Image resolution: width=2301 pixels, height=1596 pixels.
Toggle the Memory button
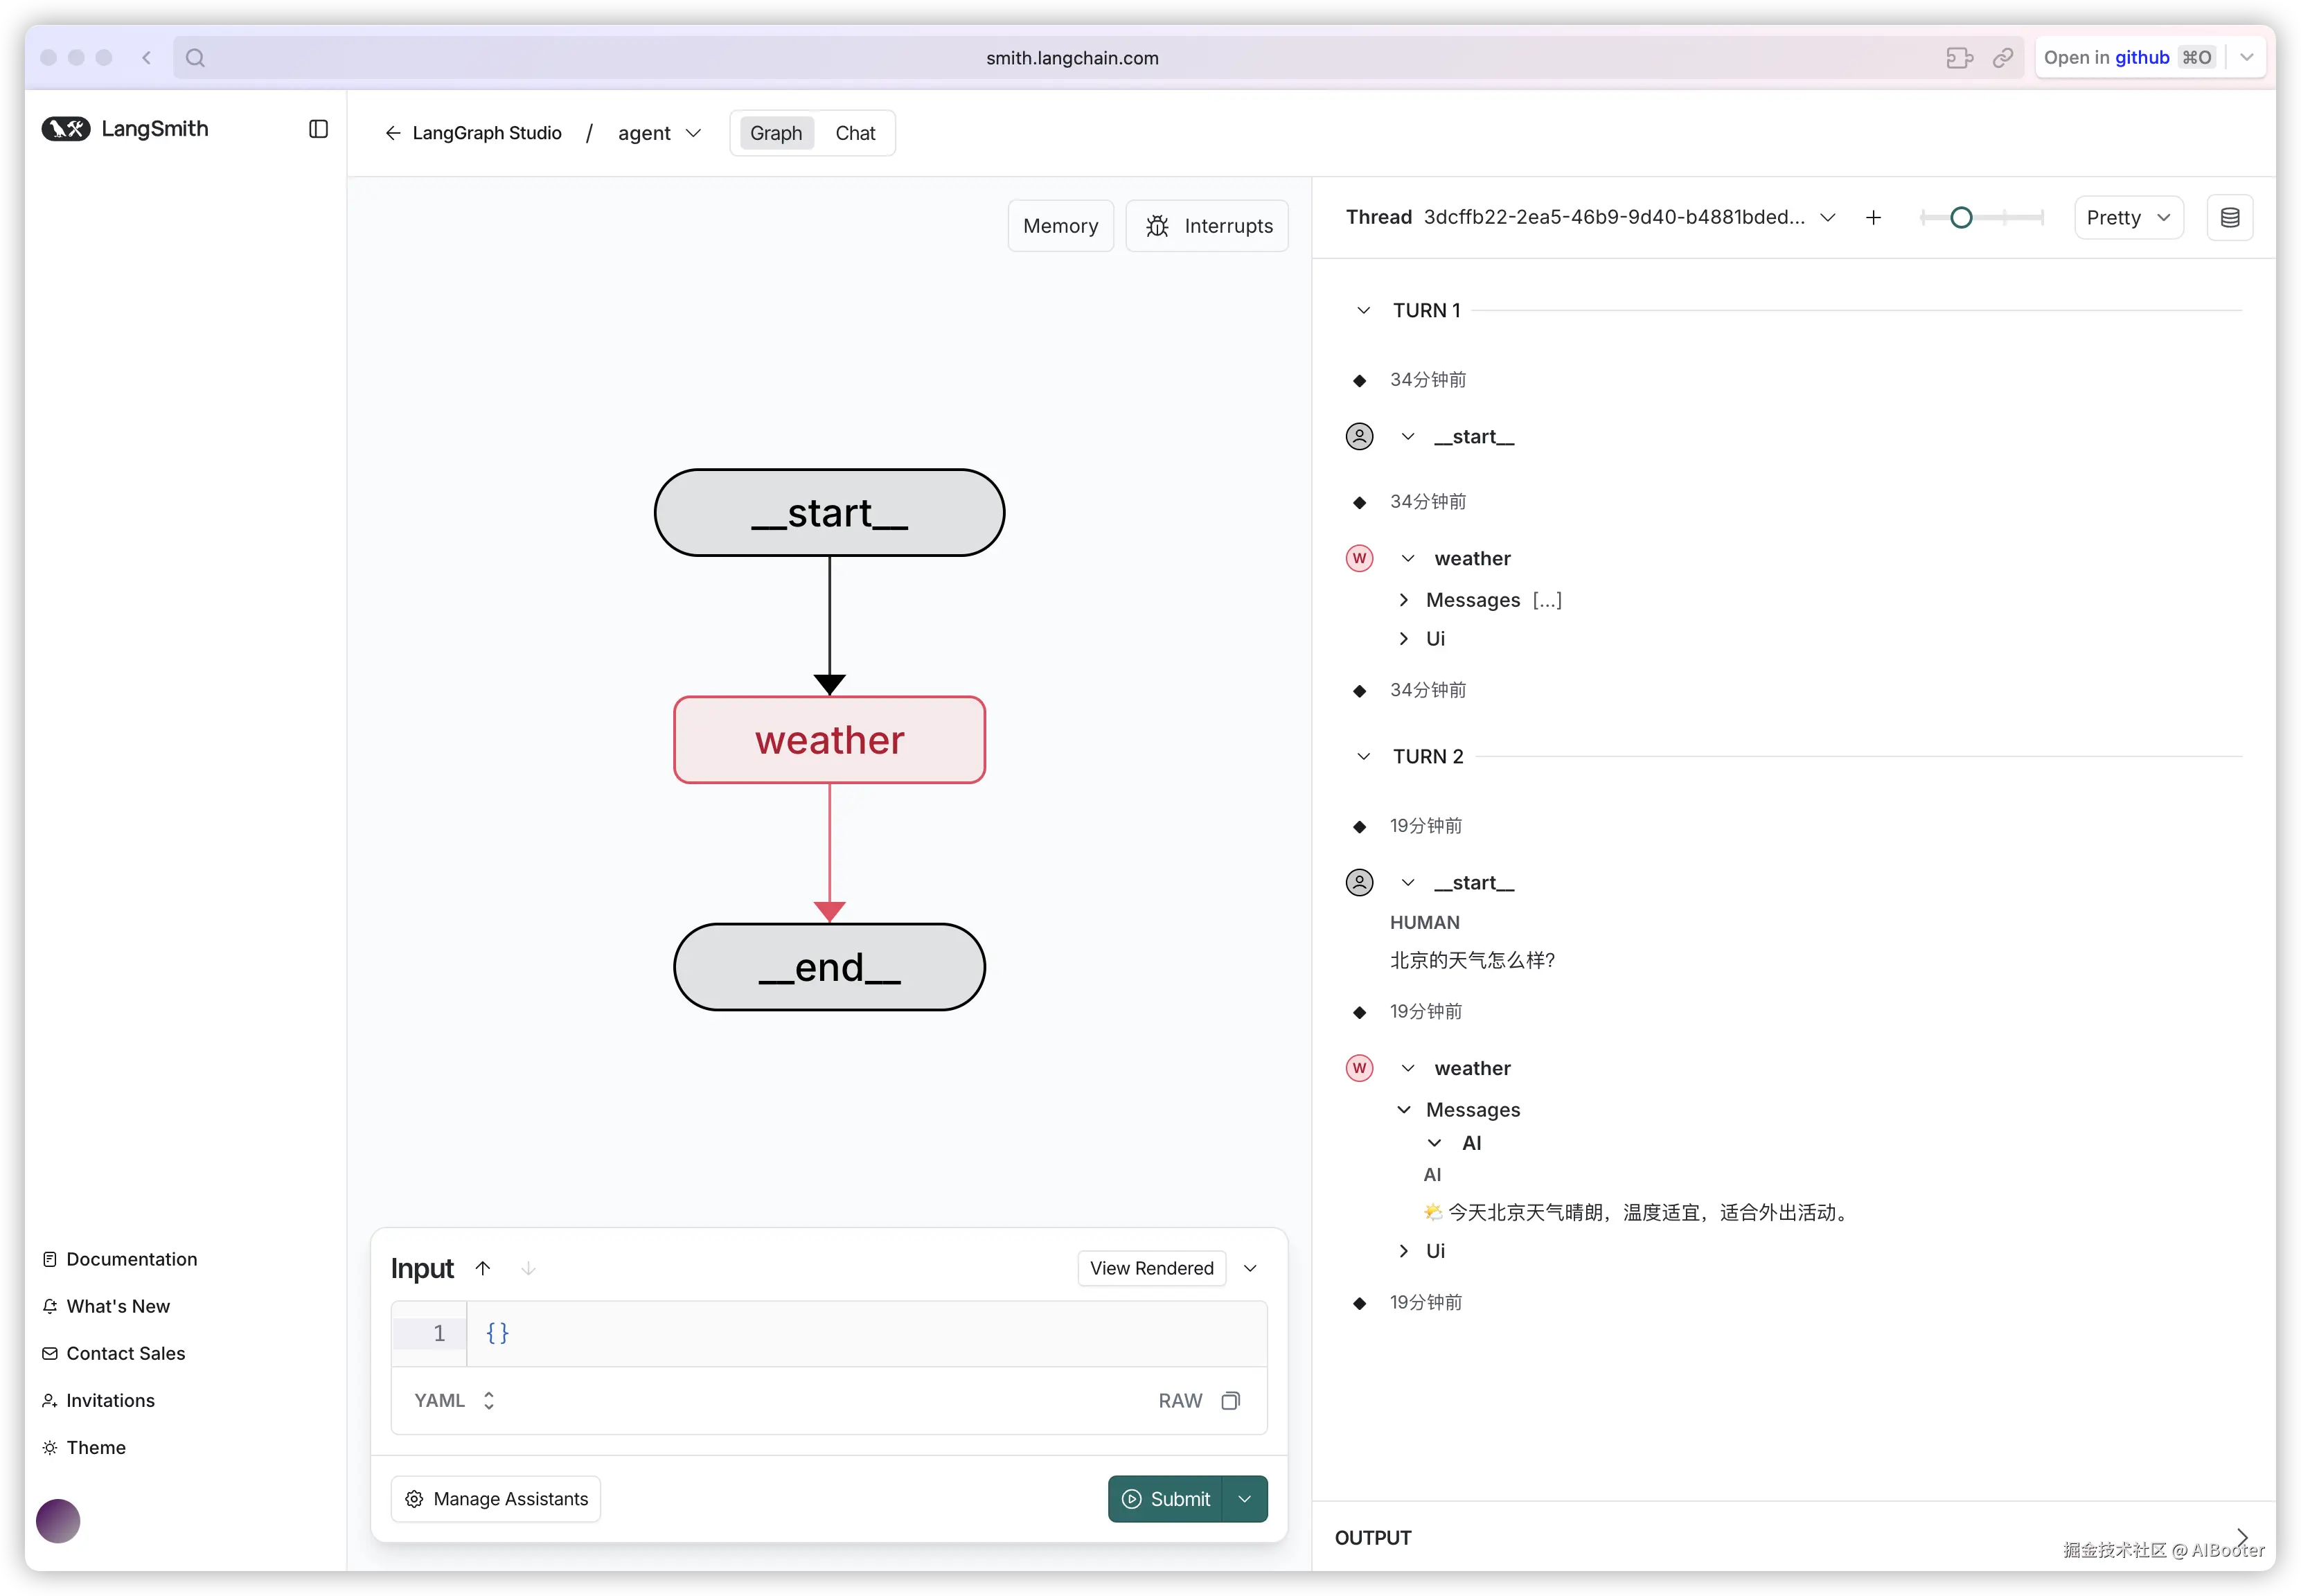point(1060,226)
